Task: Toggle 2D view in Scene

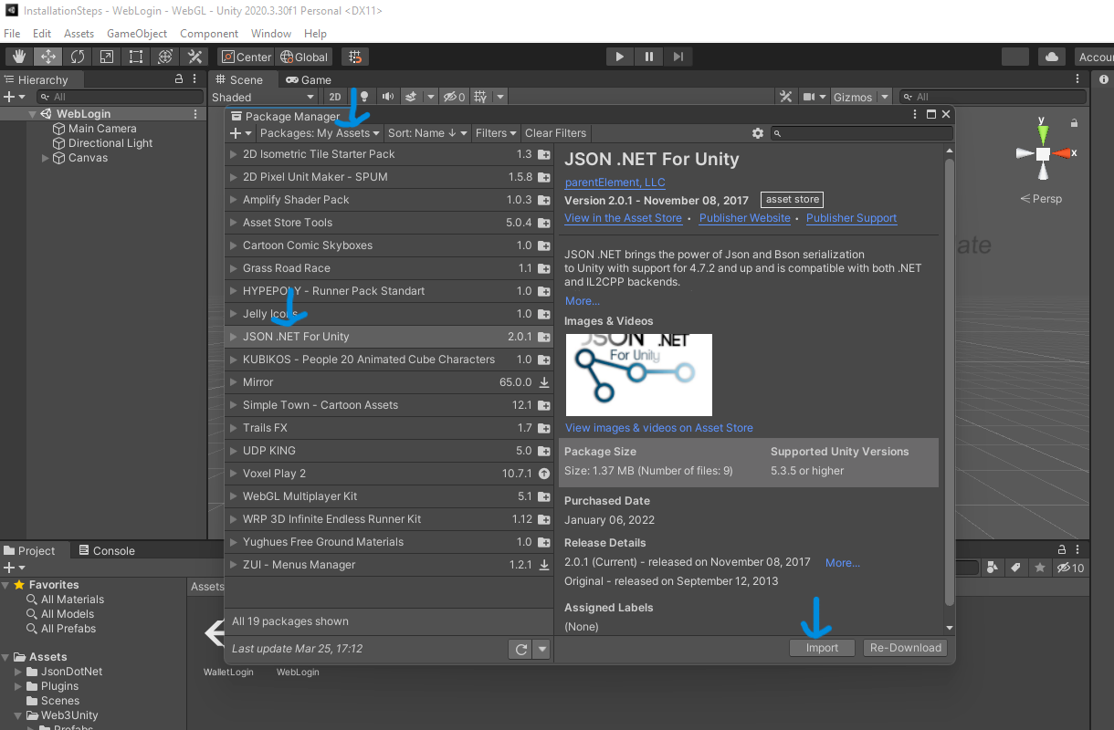Action: tap(335, 97)
